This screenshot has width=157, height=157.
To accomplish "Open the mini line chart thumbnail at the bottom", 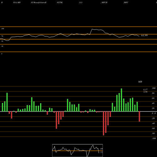I will 78,150.
